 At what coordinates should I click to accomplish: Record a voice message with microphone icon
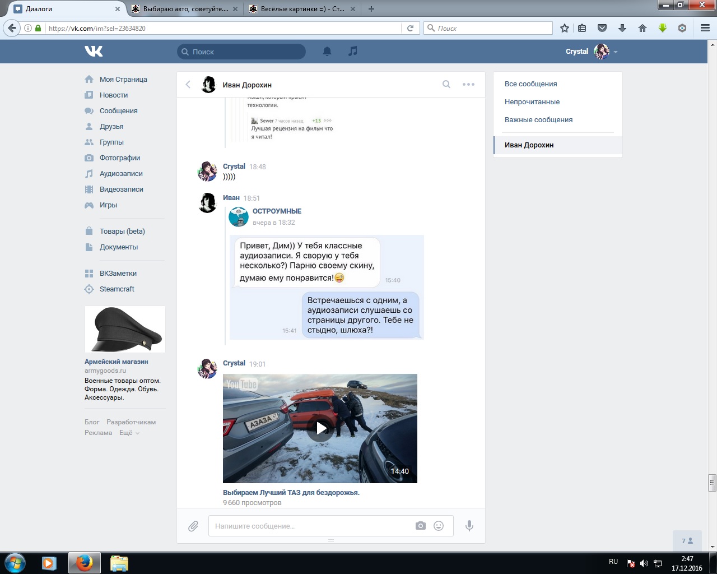469,526
